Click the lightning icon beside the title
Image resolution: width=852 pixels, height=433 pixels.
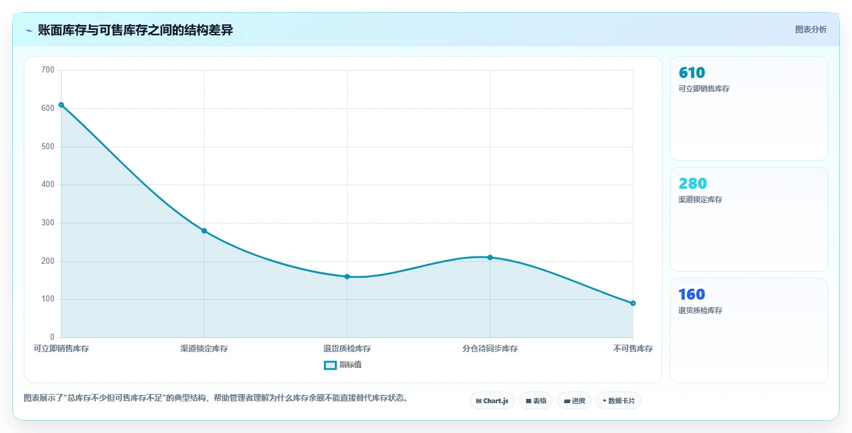tap(29, 30)
